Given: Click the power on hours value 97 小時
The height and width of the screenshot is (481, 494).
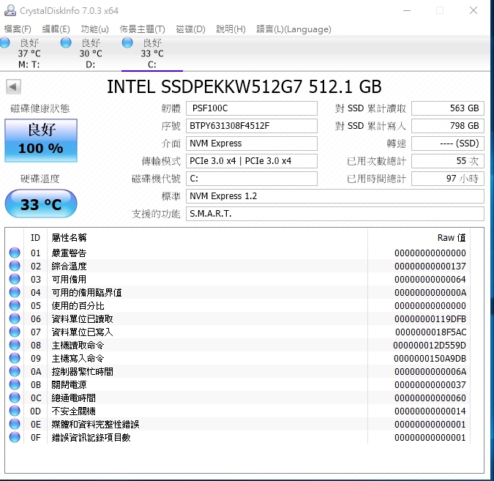Looking at the screenshot, I should [448, 179].
